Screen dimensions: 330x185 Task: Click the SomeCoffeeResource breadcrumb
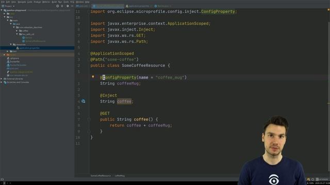[x=101, y=176]
